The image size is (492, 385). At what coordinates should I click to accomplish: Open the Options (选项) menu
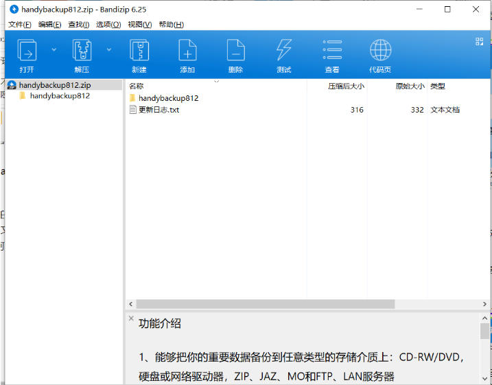[x=108, y=25]
